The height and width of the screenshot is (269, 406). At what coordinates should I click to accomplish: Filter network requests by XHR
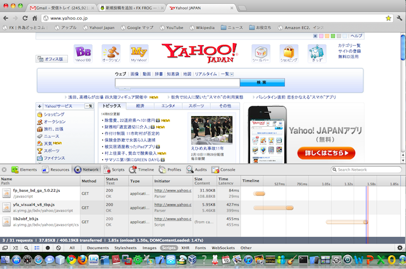click(186, 248)
